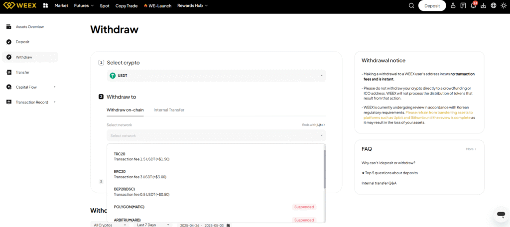Viewport: 510px width, 227px height.
Task: Click the Deposit button in header
Action: pos(432,5)
